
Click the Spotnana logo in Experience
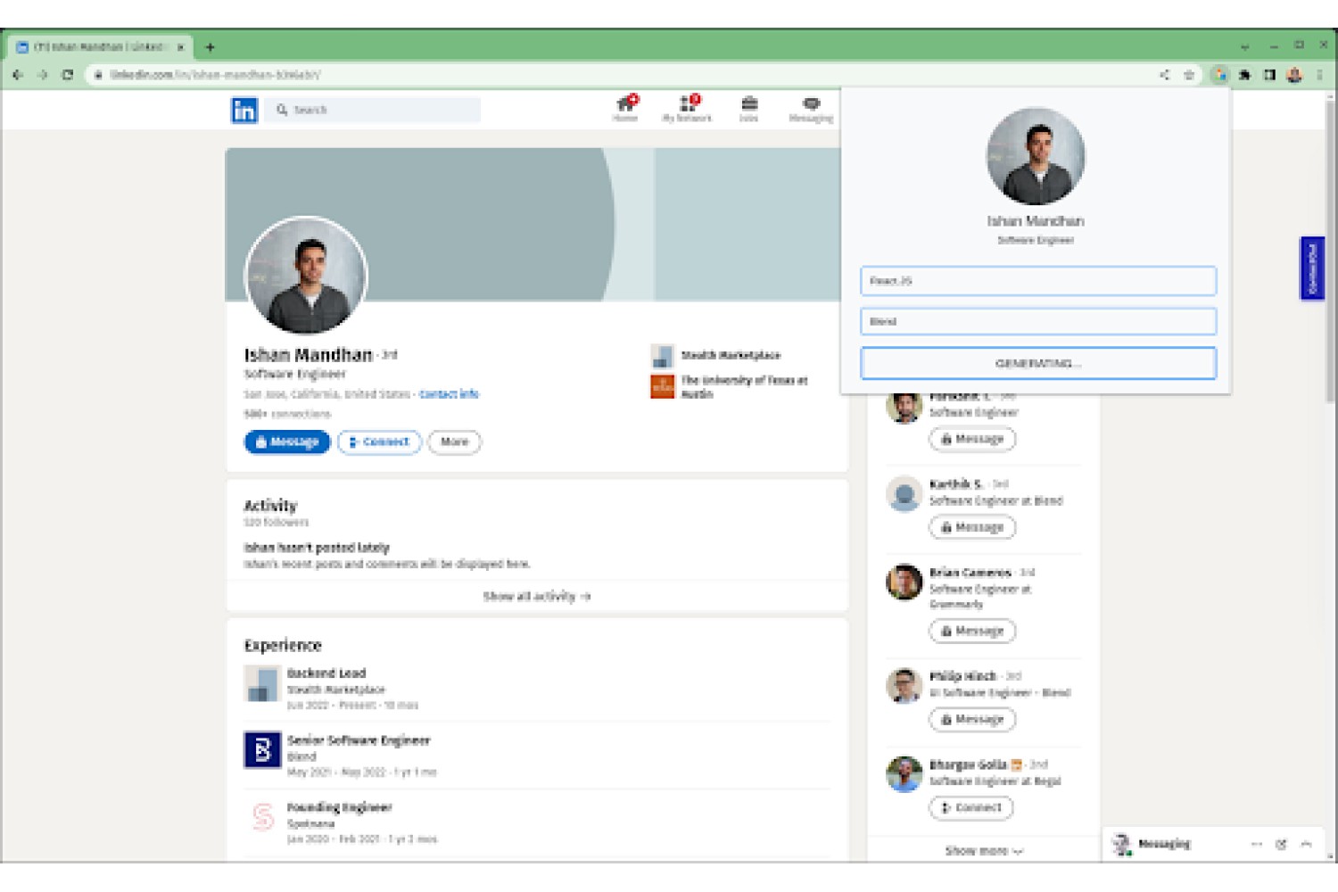(262, 816)
